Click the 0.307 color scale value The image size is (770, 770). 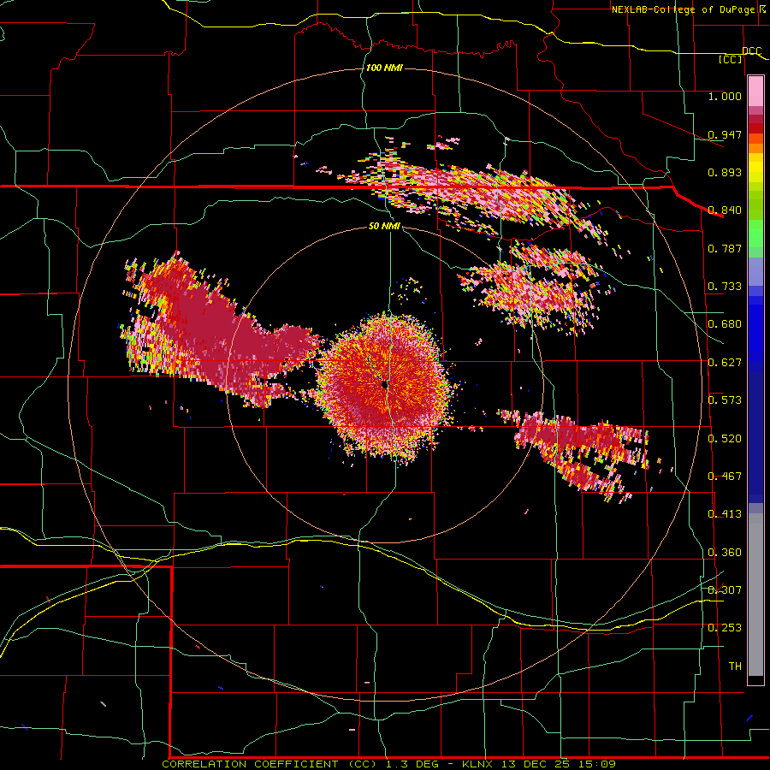(725, 589)
